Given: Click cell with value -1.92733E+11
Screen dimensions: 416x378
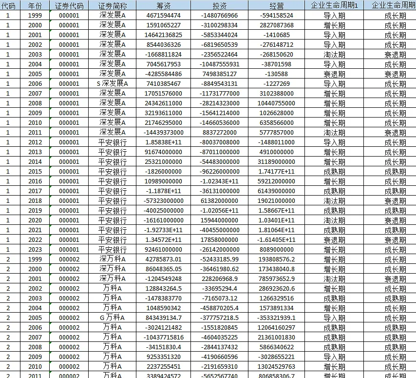Looking at the screenshot, I should [164, 230].
